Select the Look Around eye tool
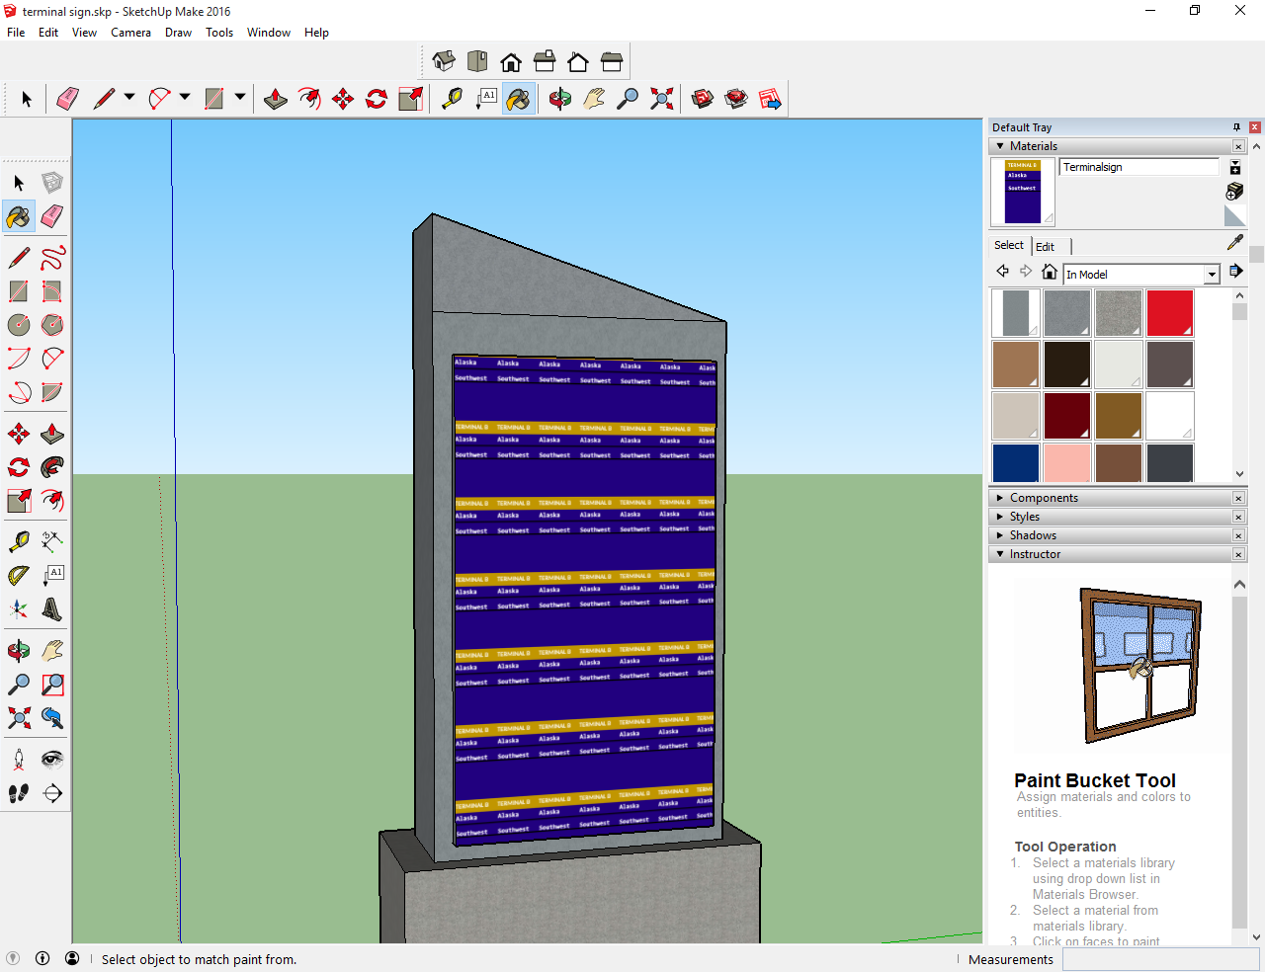1265x972 pixels. 52,760
